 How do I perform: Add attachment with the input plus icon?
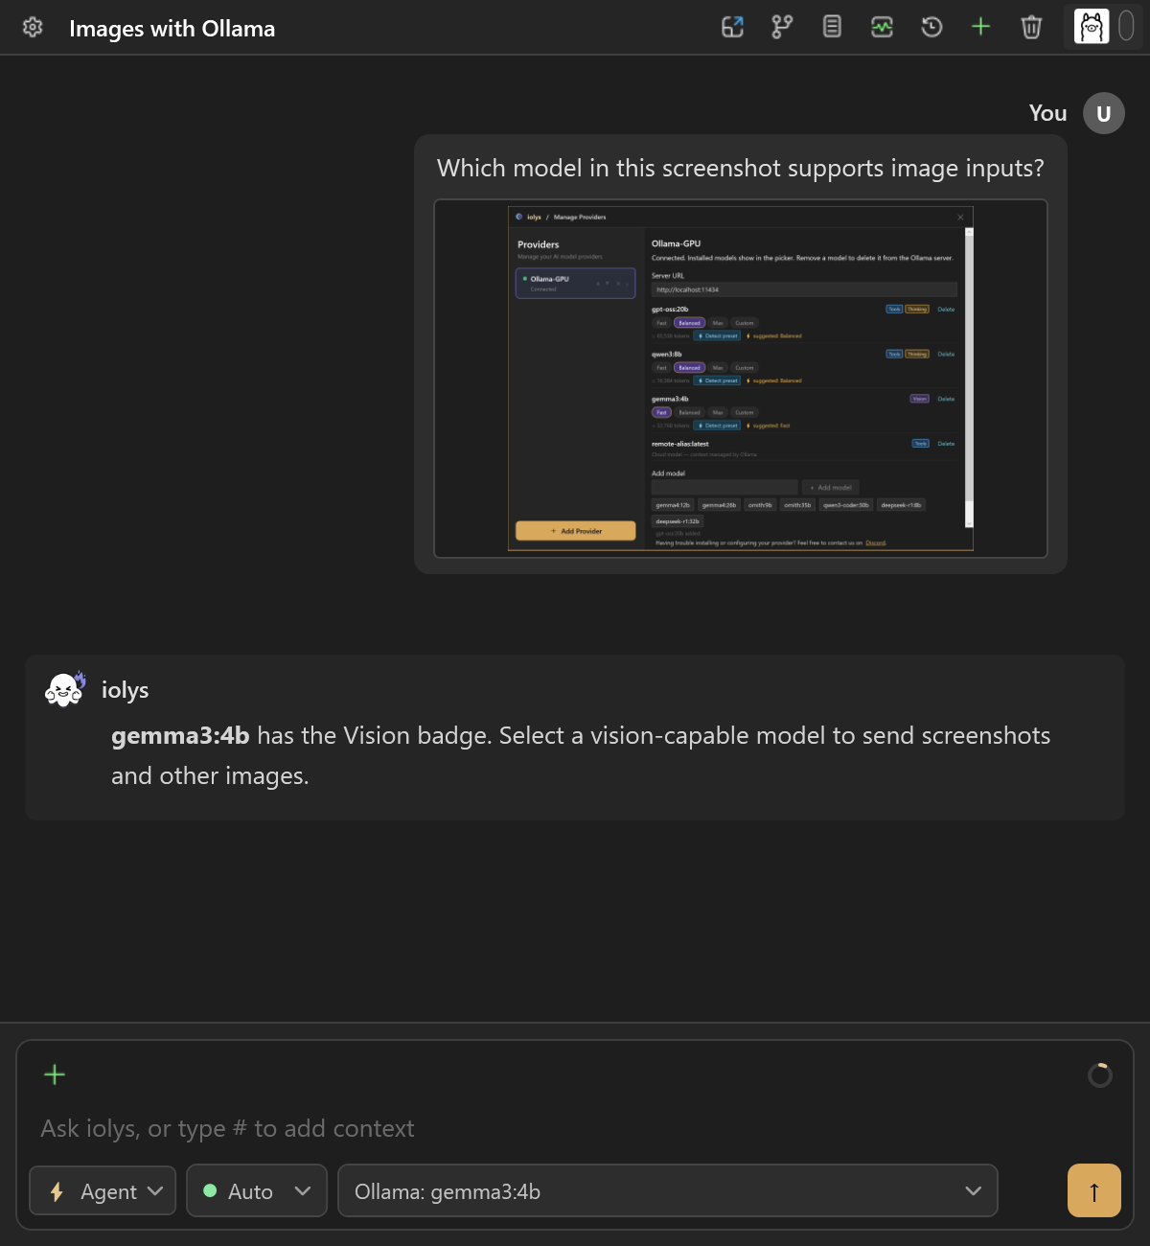55,1074
